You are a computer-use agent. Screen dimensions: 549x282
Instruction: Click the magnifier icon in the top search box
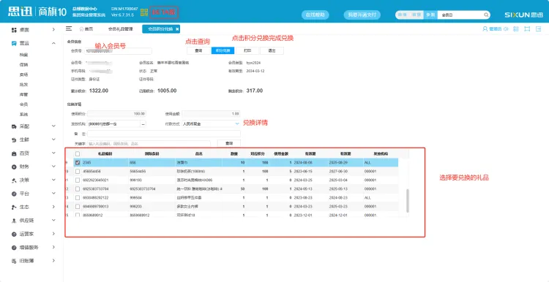pos(486,15)
